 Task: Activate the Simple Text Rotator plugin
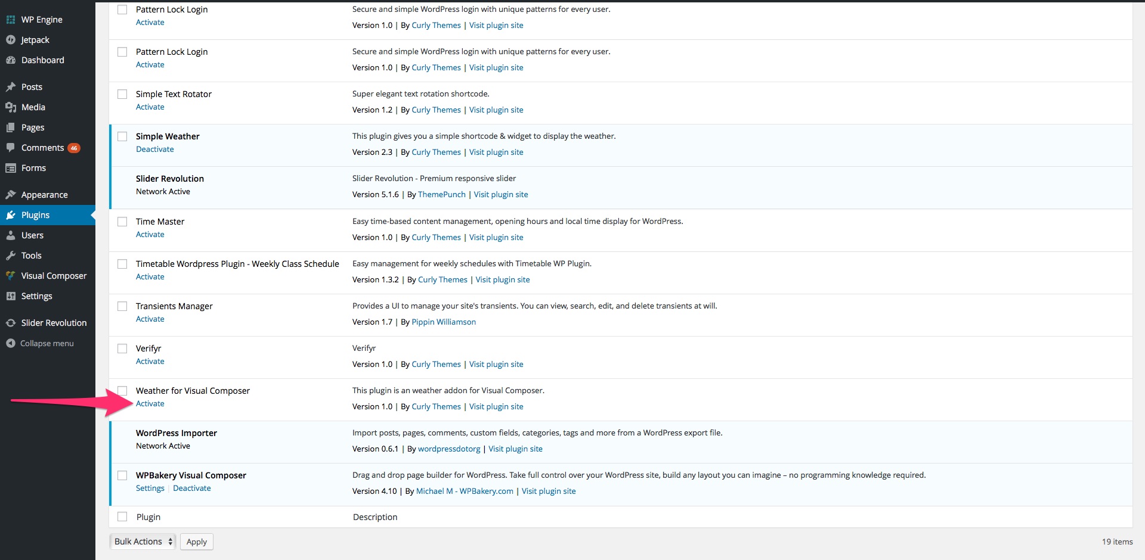(150, 107)
